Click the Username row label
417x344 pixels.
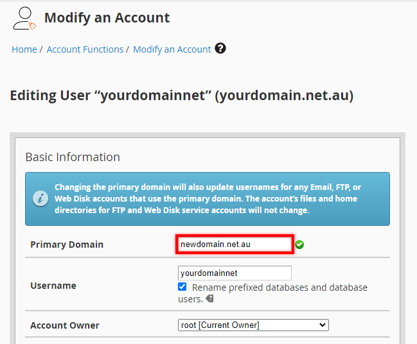click(x=53, y=286)
